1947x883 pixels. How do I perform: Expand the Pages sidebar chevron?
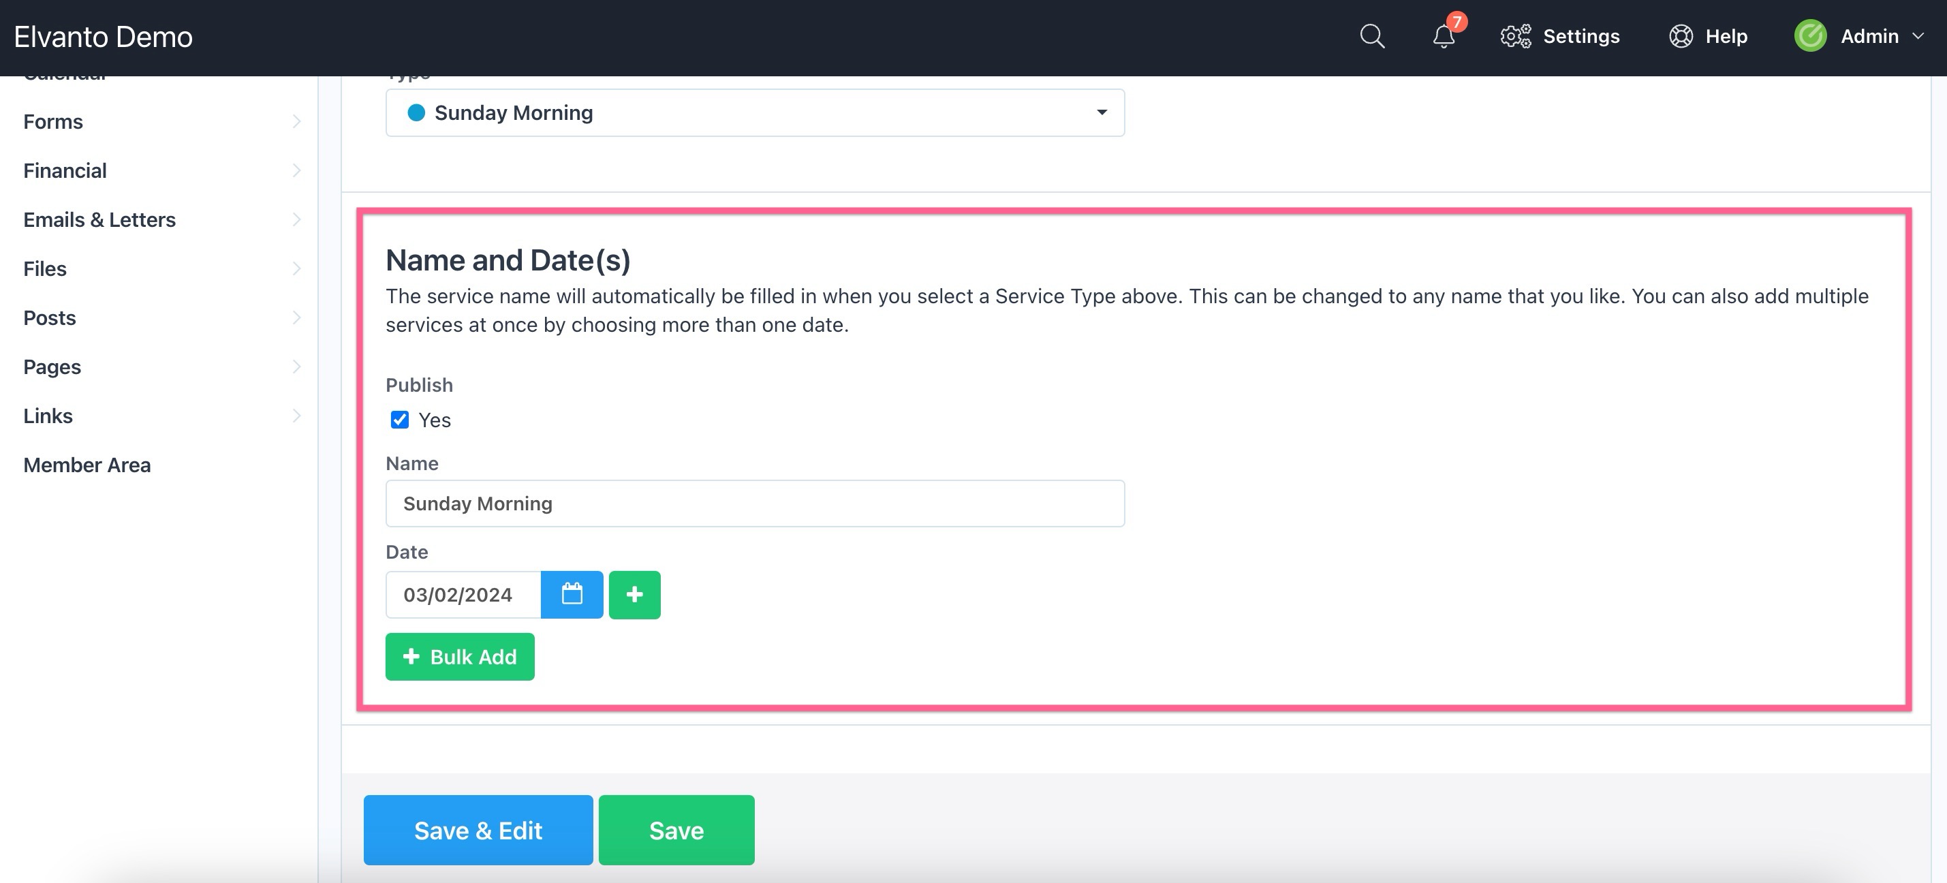[296, 367]
